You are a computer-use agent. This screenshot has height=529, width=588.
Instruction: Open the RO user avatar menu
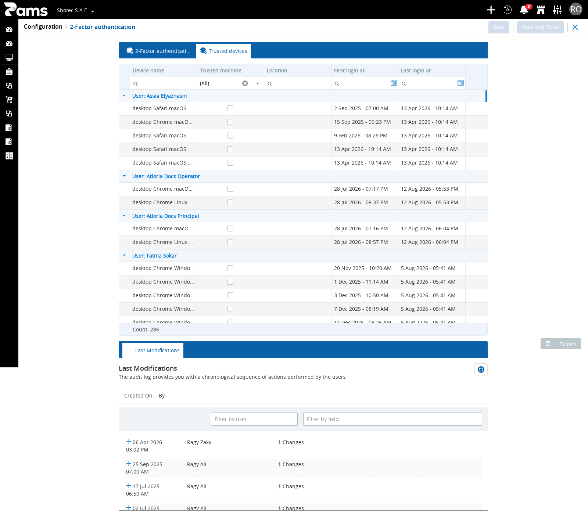[x=576, y=9]
